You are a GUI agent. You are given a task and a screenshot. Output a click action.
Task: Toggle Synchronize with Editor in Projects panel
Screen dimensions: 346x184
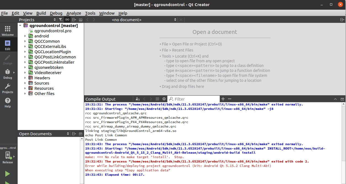[x=67, y=20]
